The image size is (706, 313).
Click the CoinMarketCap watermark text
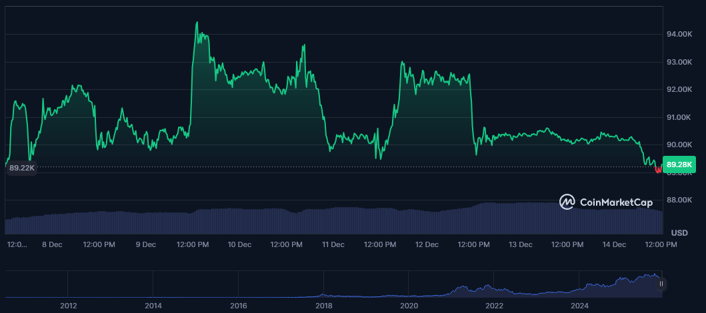pyautogui.click(x=616, y=202)
